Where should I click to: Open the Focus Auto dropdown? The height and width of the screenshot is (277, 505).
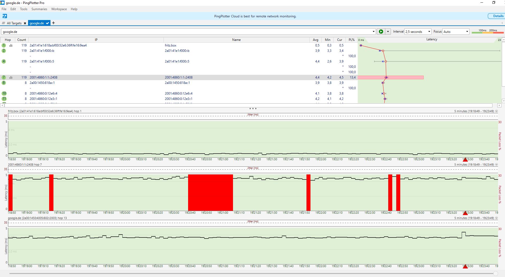(456, 32)
